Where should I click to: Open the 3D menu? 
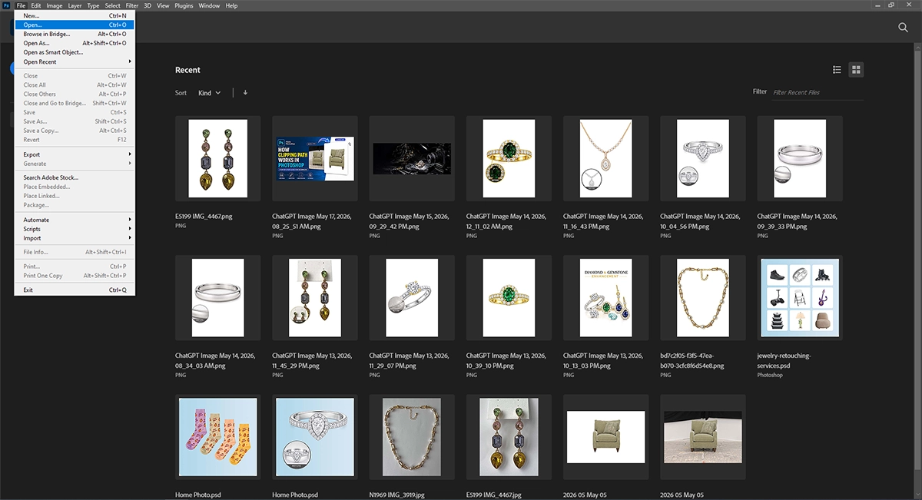point(148,5)
